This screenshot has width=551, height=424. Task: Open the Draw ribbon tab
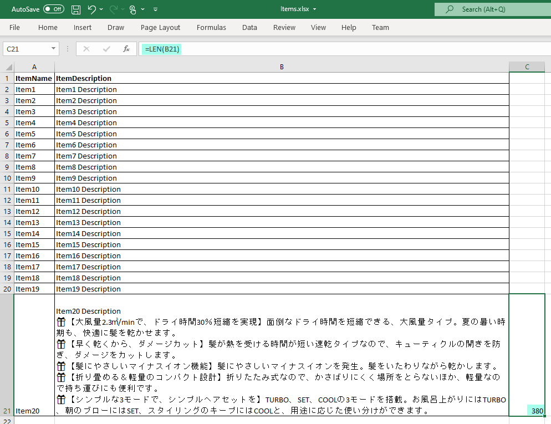pyautogui.click(x=115, y=27)
